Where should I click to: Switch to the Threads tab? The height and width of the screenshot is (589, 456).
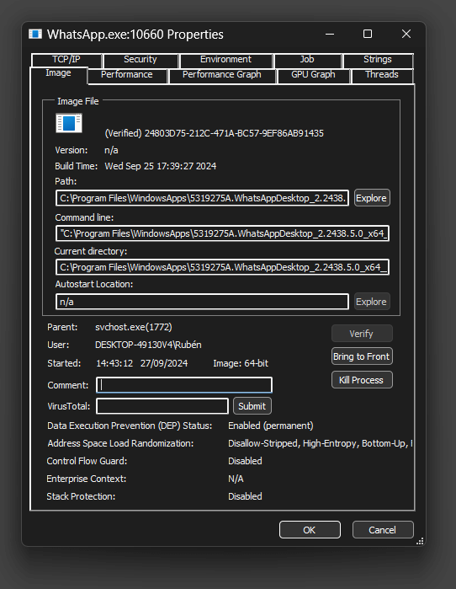tap(382, 75)
